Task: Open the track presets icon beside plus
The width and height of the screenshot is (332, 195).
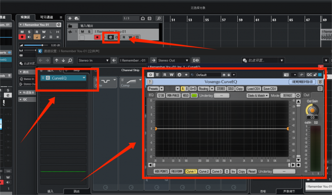Action: tap(77, 19)
